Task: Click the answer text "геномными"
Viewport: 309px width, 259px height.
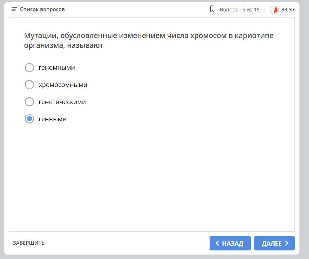Action: click(57, 68)
